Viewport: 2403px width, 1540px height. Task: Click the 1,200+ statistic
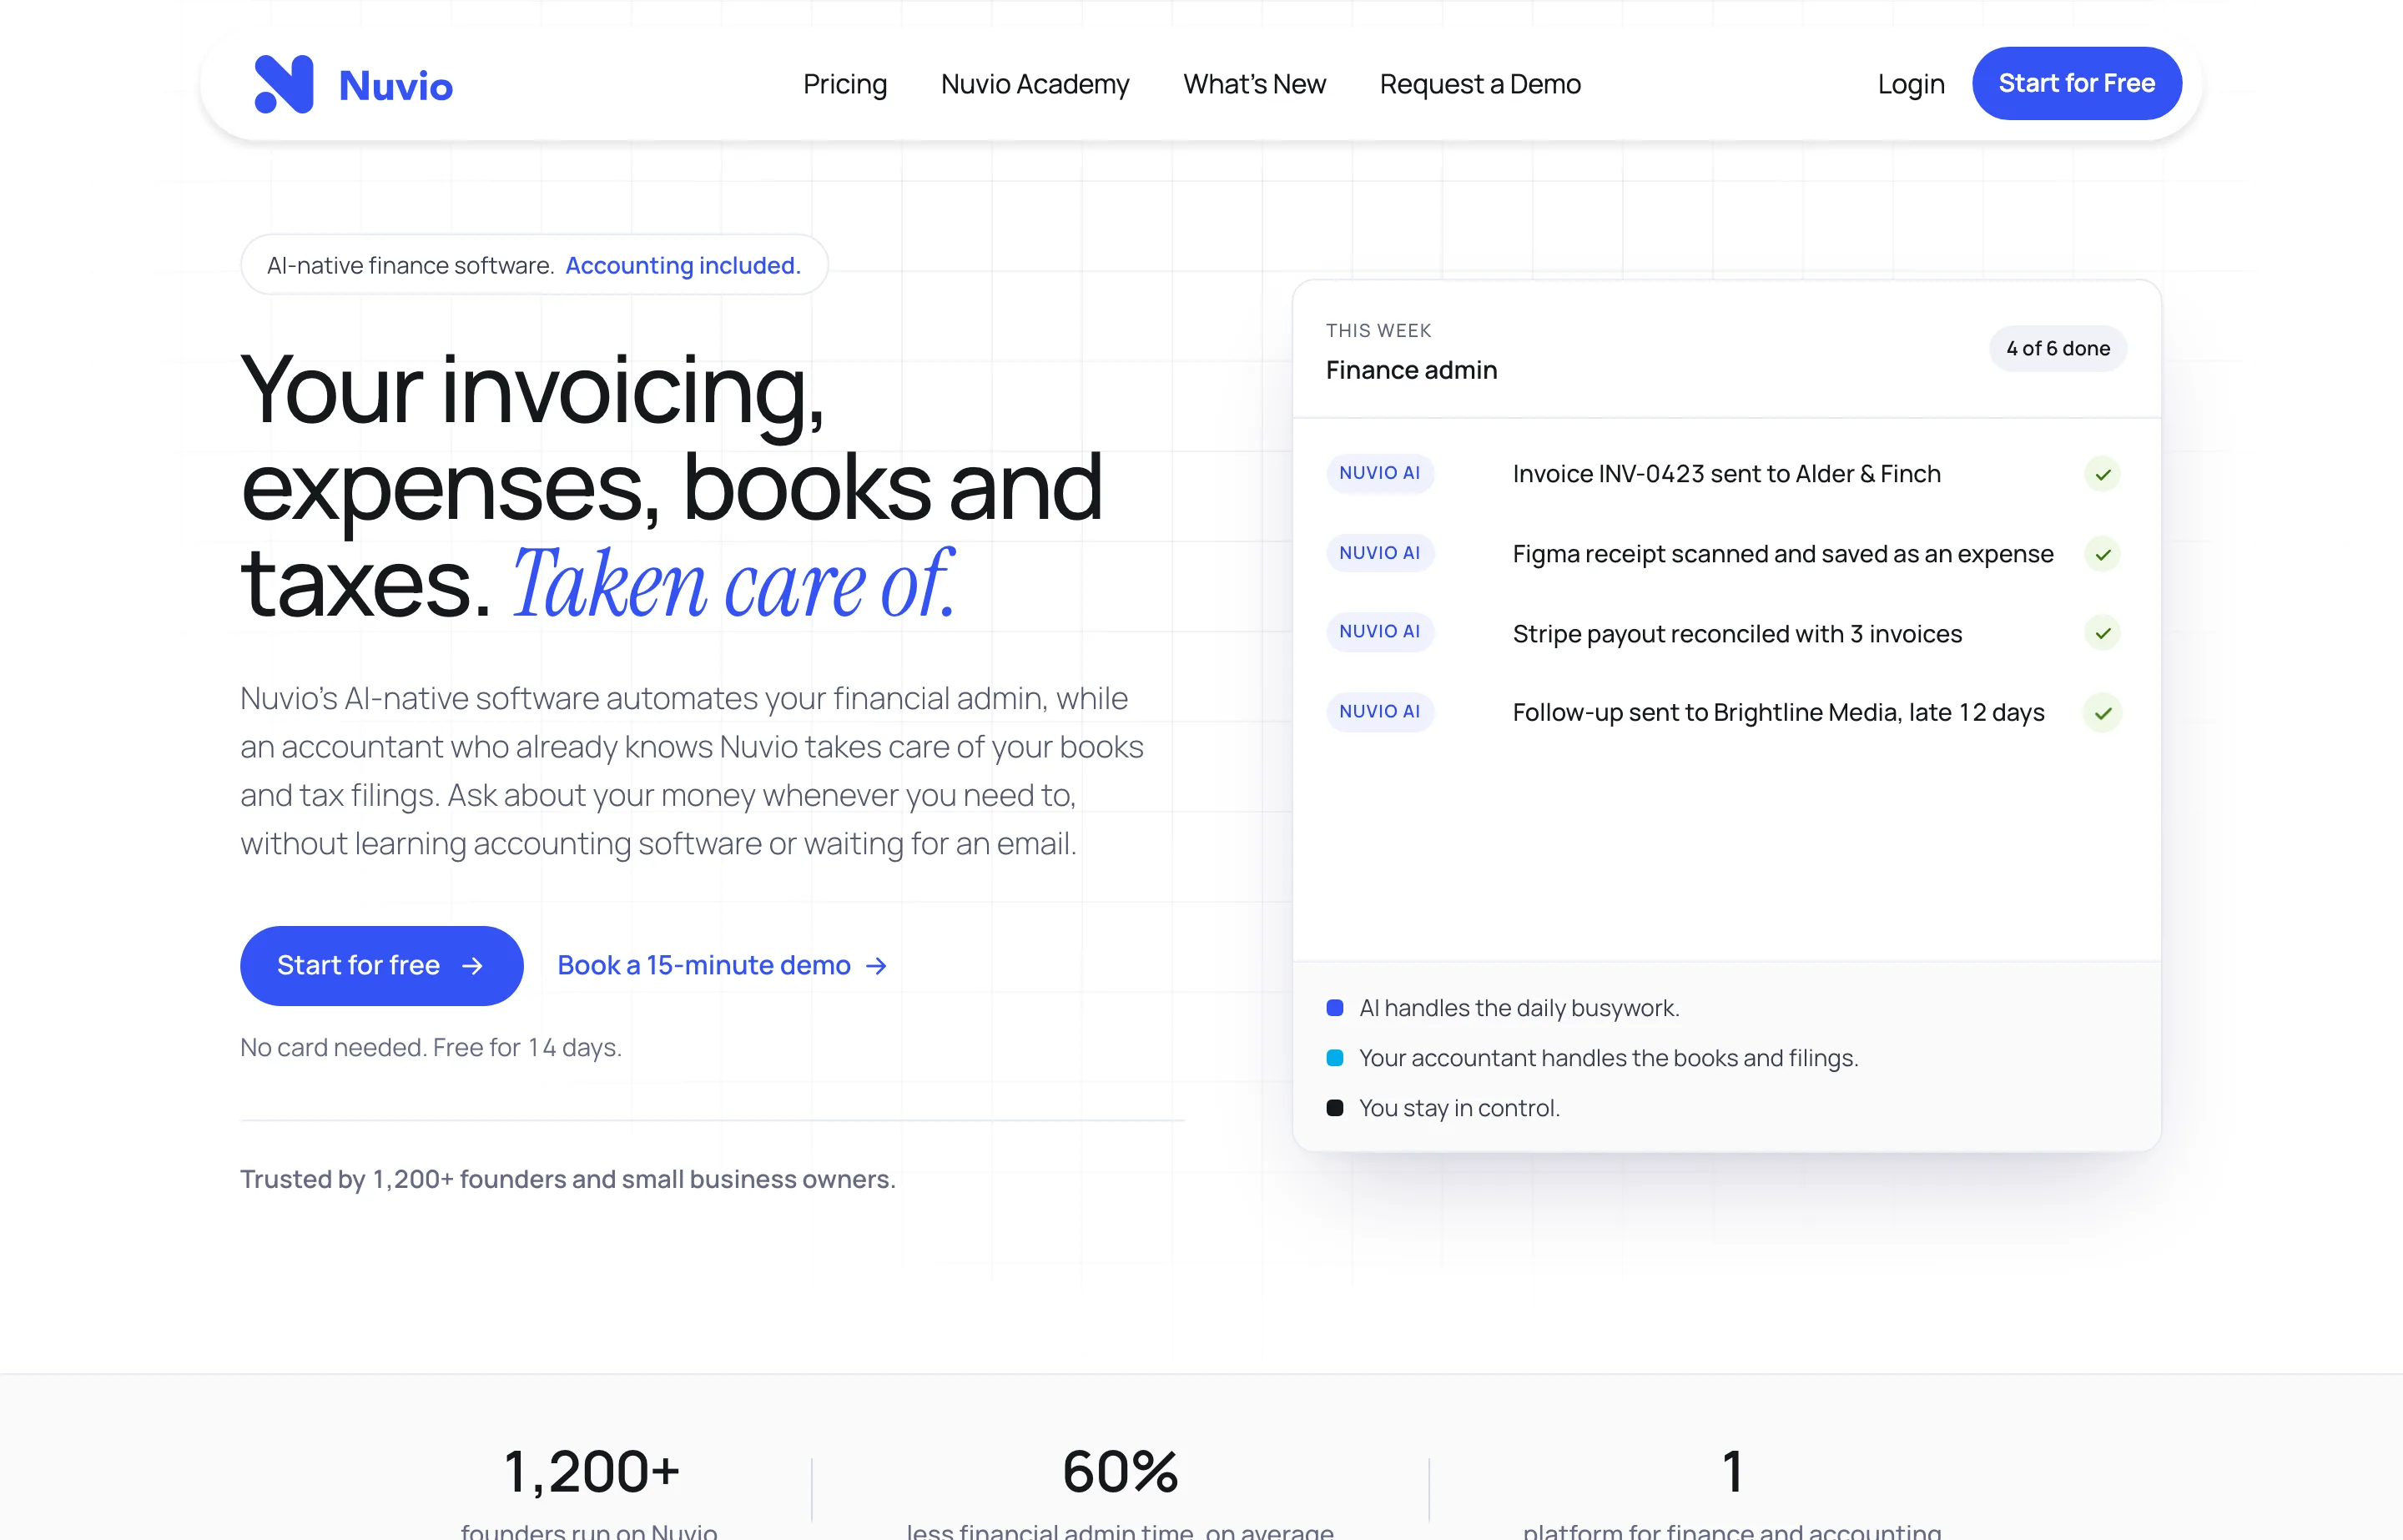point(591,1472)
